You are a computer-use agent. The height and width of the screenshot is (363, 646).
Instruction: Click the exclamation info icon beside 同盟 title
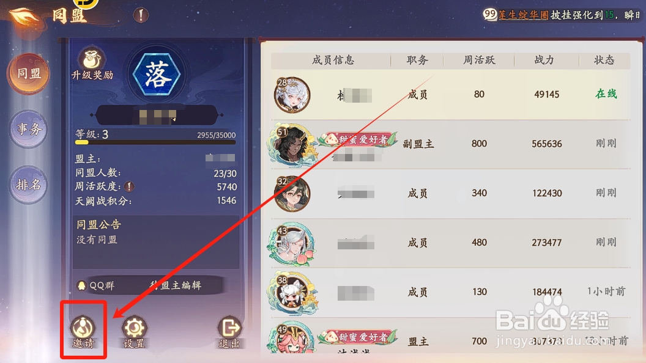[141, 16]
